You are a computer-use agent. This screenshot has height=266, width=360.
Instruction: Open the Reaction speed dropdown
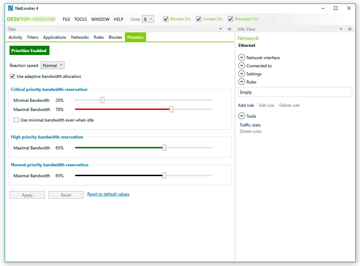coord(53,65)
